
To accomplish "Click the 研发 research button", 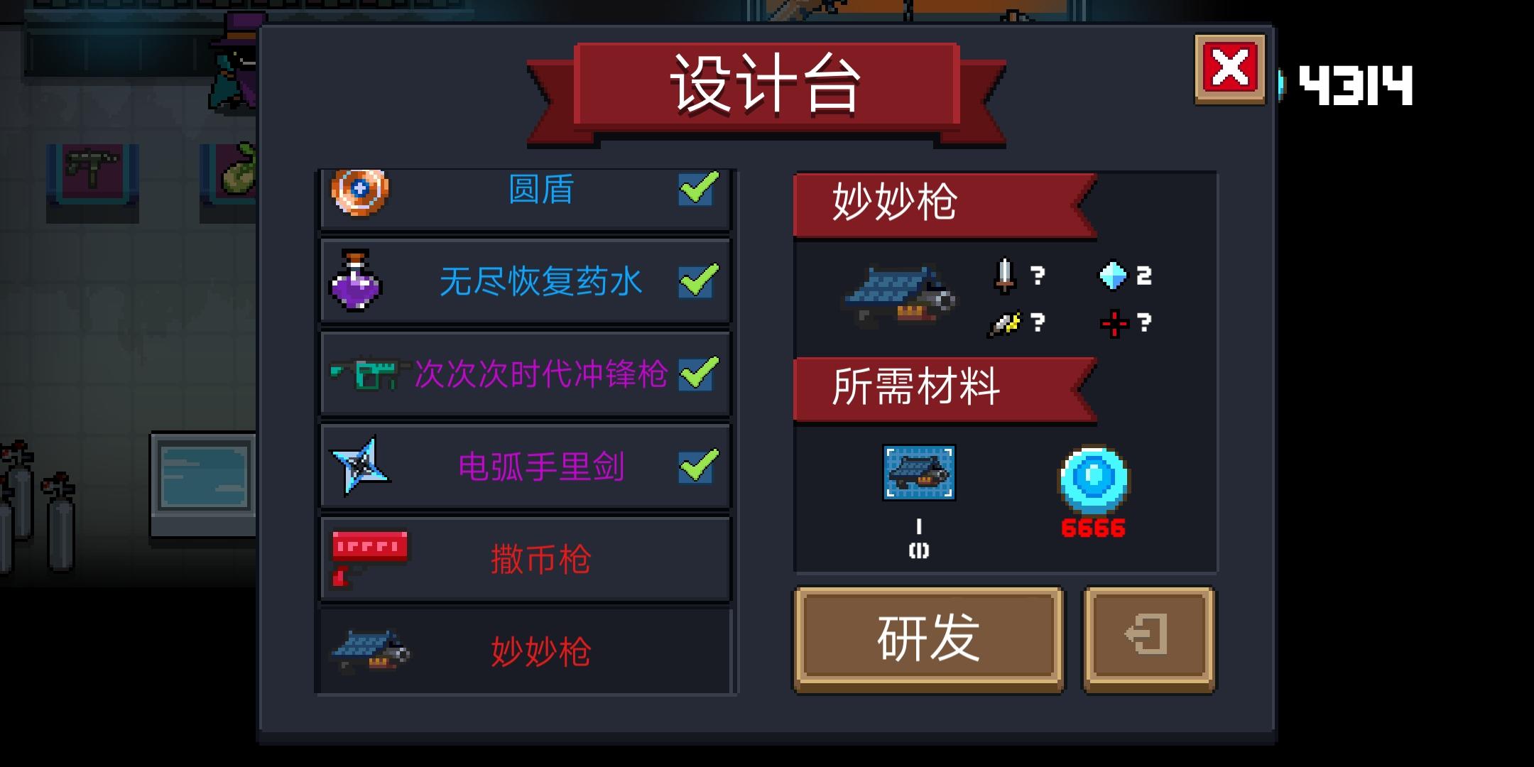I will pos(929,638).
